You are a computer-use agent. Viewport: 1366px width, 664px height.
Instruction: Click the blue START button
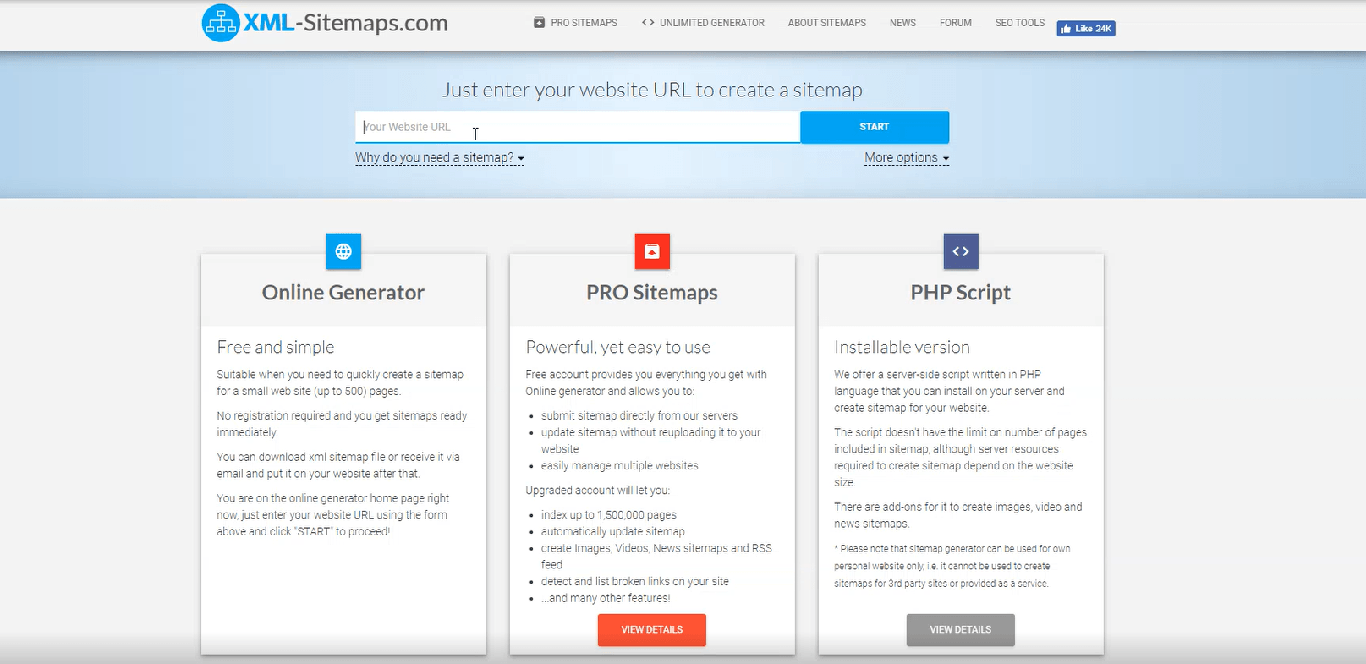pyautogui.click(x=875, y=127)
